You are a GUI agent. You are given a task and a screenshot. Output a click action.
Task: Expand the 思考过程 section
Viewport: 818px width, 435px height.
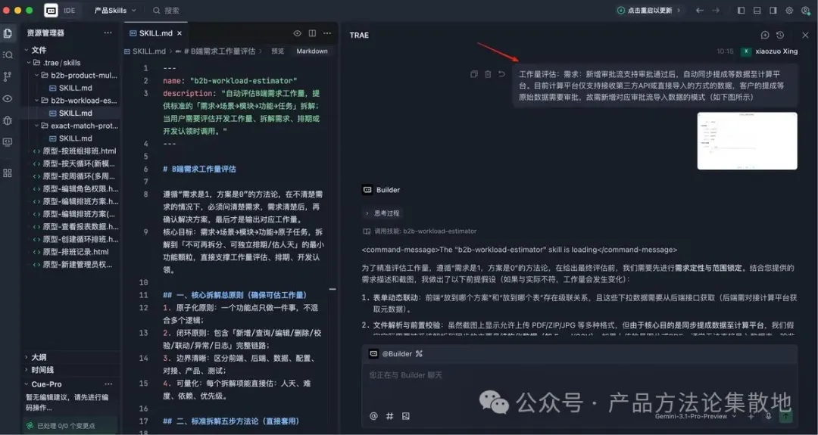(382, 213)
